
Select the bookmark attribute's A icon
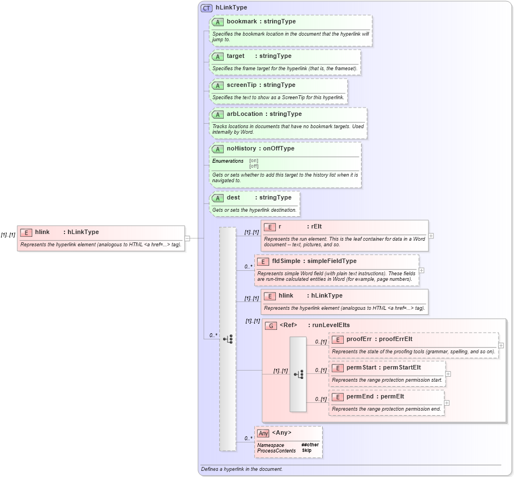pyautogui.click(x=218, y=22)
